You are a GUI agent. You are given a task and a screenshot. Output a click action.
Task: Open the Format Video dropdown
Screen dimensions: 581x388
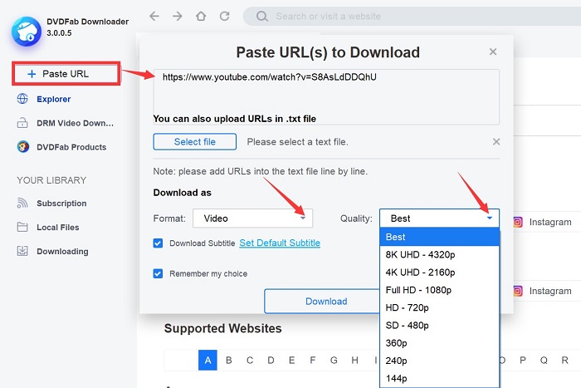[x=252, y=219]
